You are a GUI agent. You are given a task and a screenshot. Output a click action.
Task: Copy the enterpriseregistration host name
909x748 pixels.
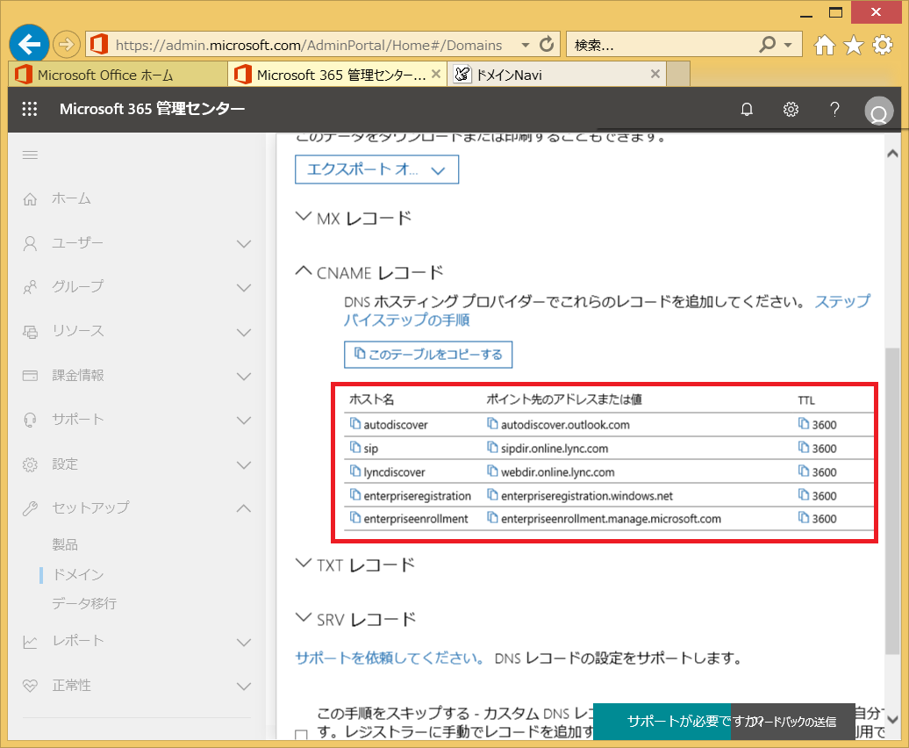point(354,495)
